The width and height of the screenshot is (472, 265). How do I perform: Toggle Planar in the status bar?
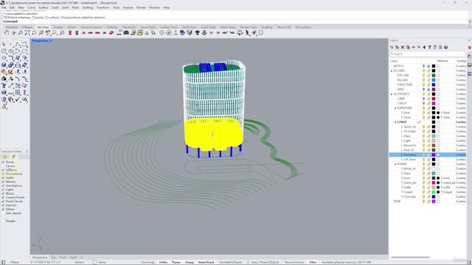point(176,262)
